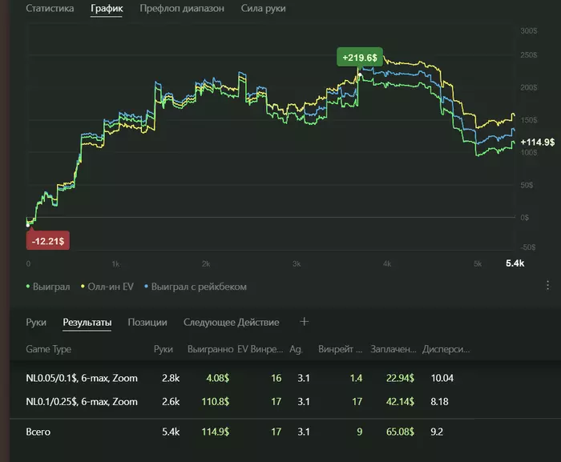Click the +114.9$ current value label
The image size is (561, 462).
pos(538,142)
